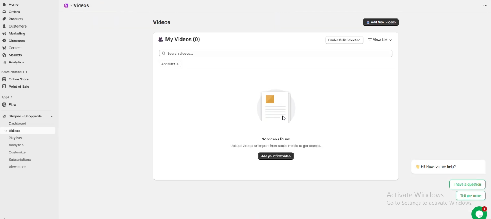Click the I have a question chat reply
The image size is (491, 219).
(467, 185)
